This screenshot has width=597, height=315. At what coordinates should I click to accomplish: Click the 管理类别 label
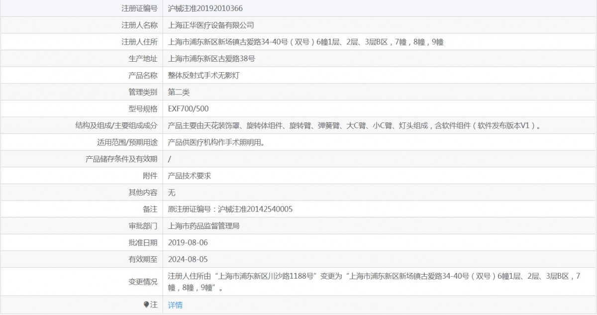[143, 92]
